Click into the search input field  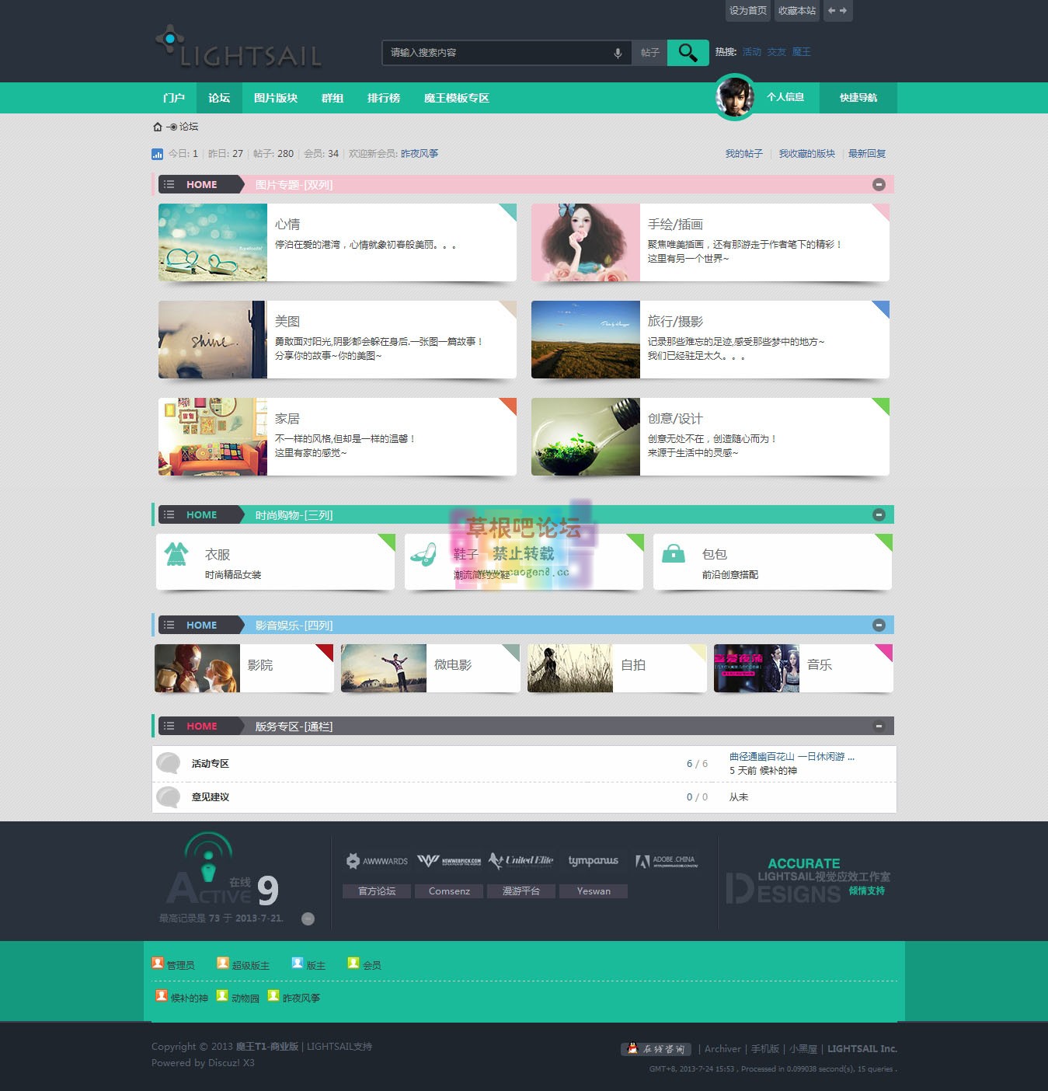tap(497, 53)
